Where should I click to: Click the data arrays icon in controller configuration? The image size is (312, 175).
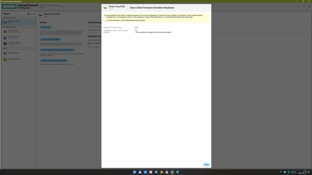coord(89,40)
